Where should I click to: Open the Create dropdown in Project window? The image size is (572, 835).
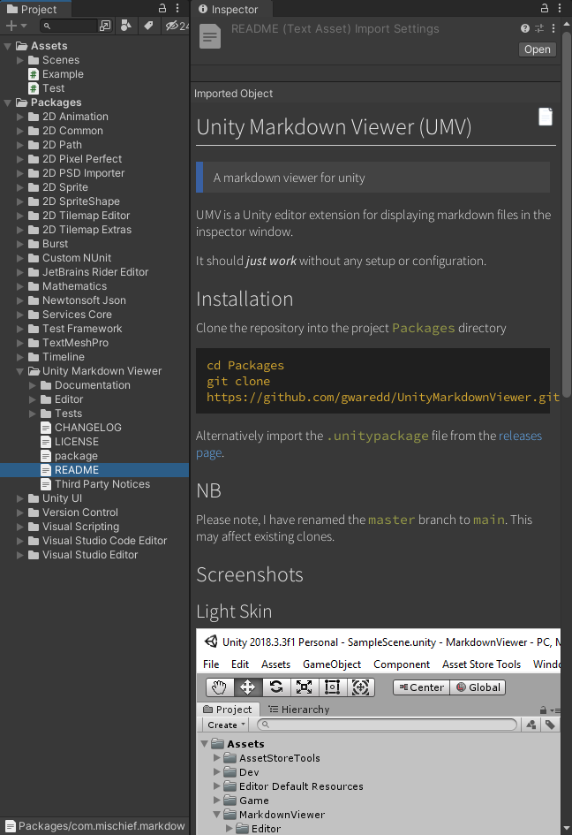click(226, 725)
